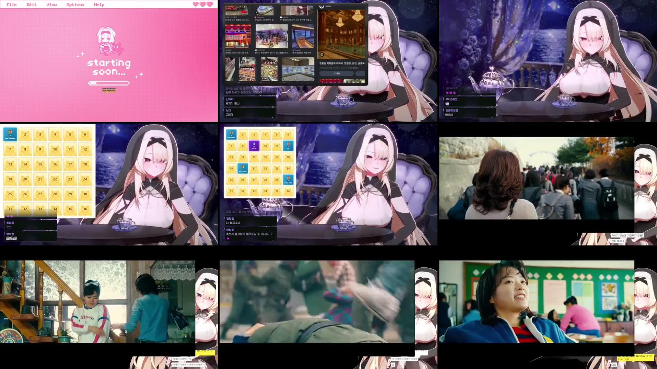Select tile 12 in the large number grid
Screen dimensions: 657x369
(85, 149)
